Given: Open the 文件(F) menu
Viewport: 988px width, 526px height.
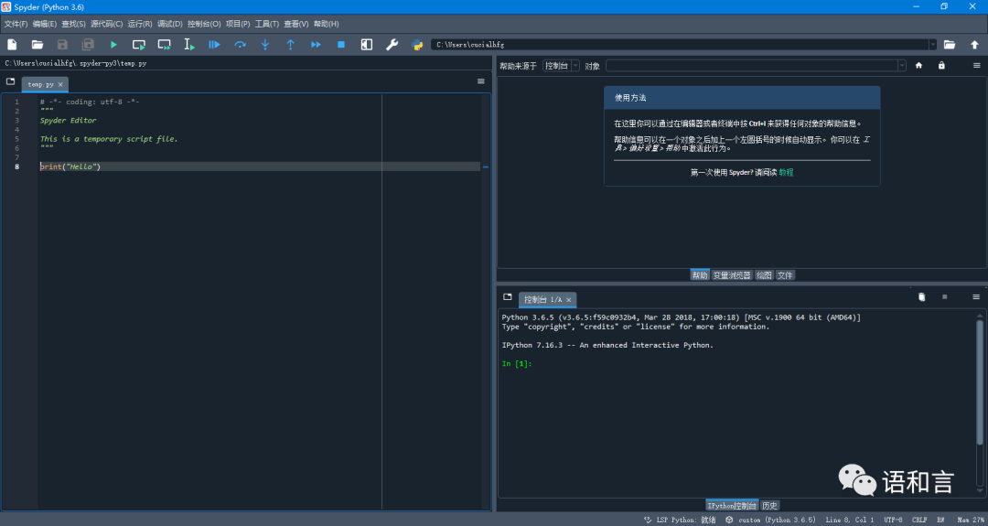Looking at the screenshot, I should pyautogui.click(x=16, y=24).
